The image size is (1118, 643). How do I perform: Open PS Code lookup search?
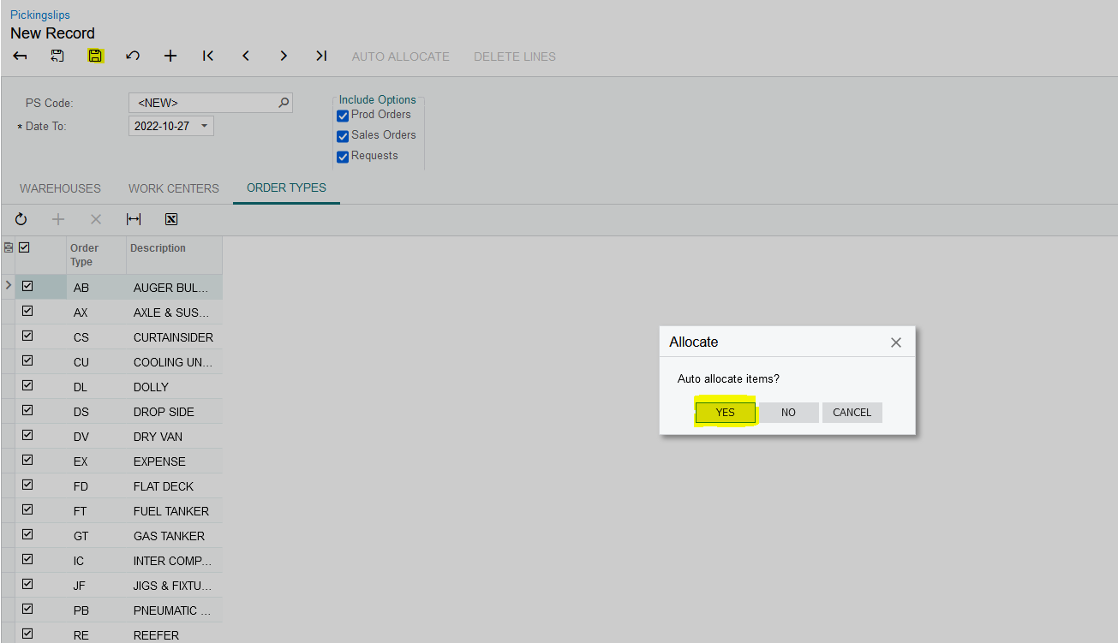[x=284, y=103]
